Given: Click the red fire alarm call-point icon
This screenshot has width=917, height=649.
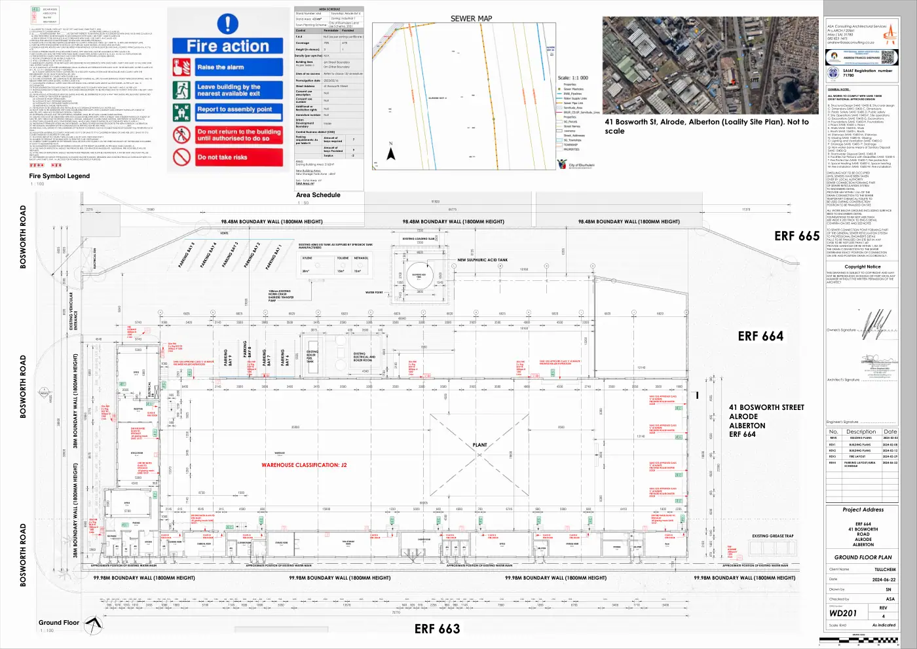Looking at the screenshot, I should pos(182,67).
